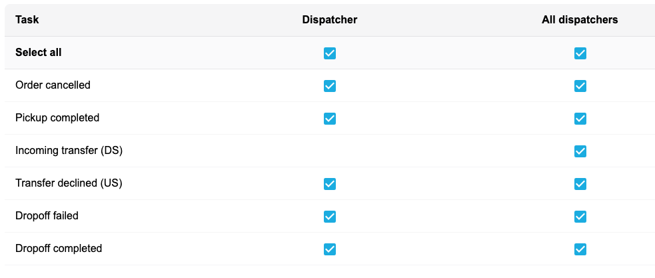Click the Task column header
Viewport: 655px width, 278px height.
(27, 19)
